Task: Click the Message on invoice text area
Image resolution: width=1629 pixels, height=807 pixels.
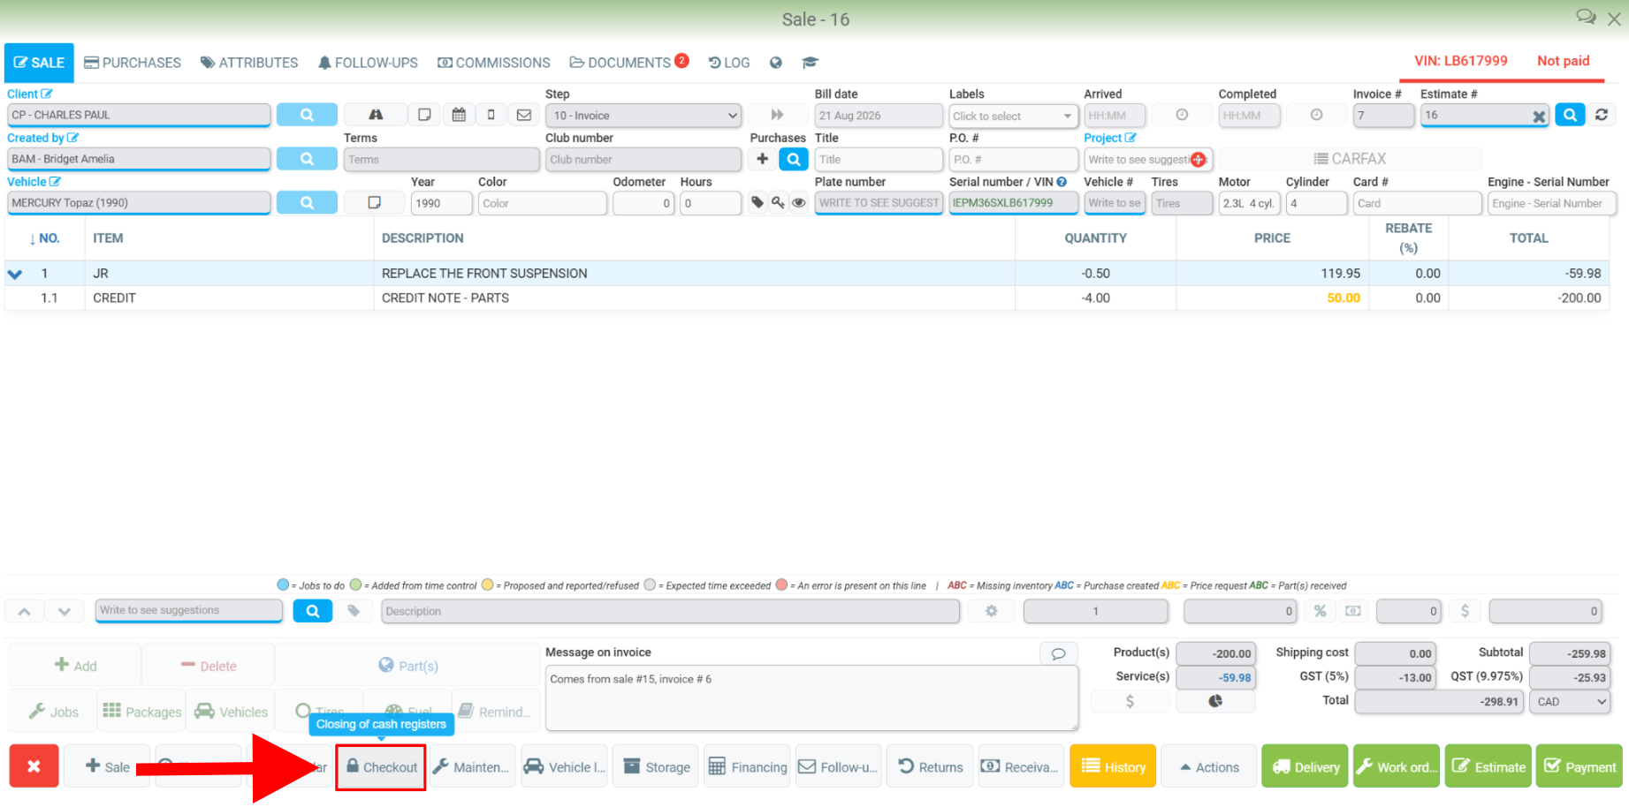Action: (811, 698)
